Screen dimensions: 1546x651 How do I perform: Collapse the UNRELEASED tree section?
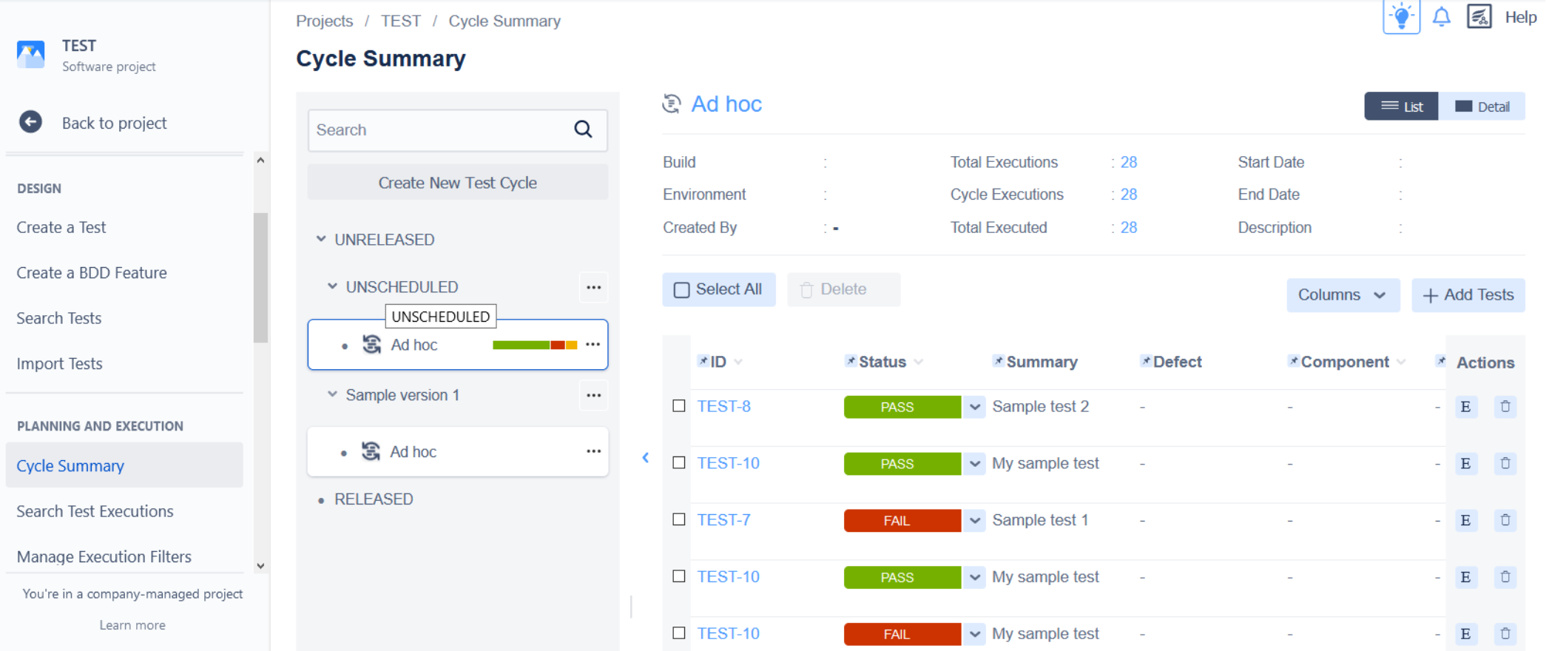pos(321,239)
